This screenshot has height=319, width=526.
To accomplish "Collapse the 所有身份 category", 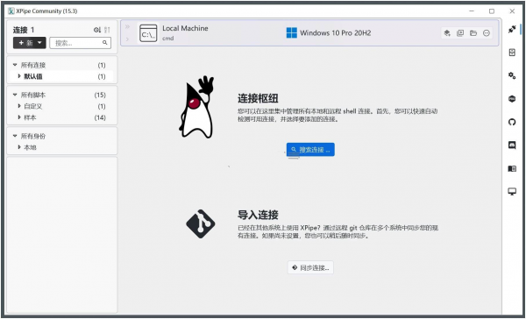I will 15,136.
